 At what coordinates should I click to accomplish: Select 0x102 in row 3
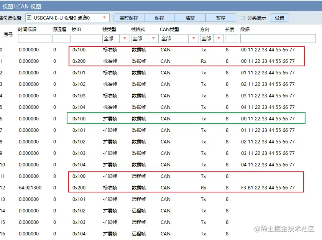click(79, 84)
